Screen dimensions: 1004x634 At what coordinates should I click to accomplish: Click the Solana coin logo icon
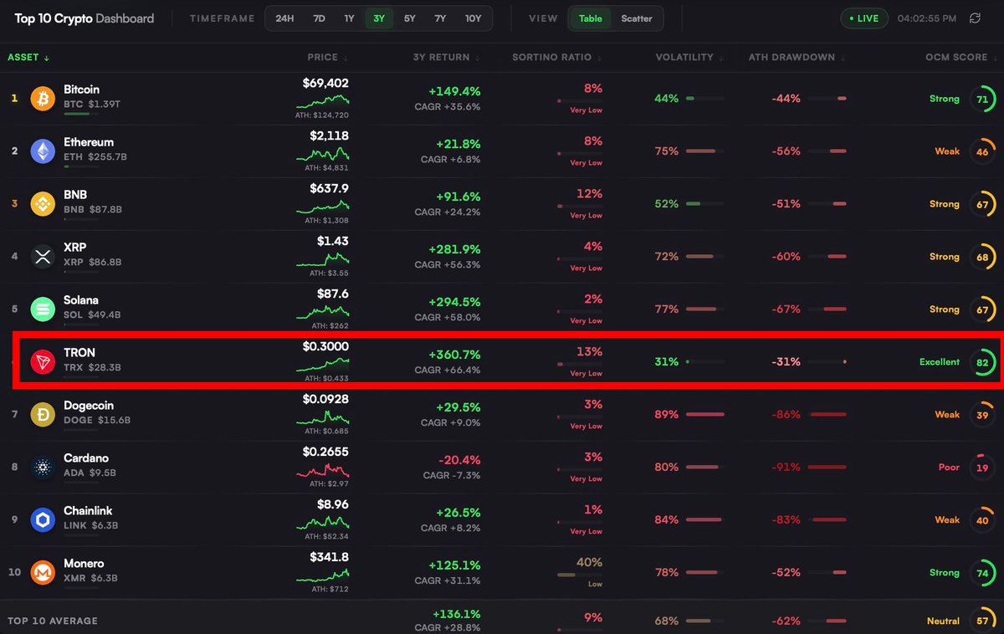click(x=43, y=309)
